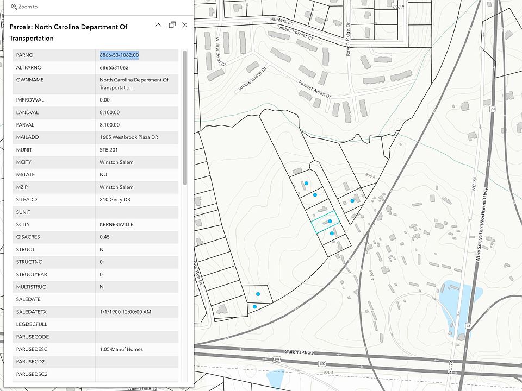
Task: Click the Raven Ridge Dr street label
Action: click(x=348, y=39)
